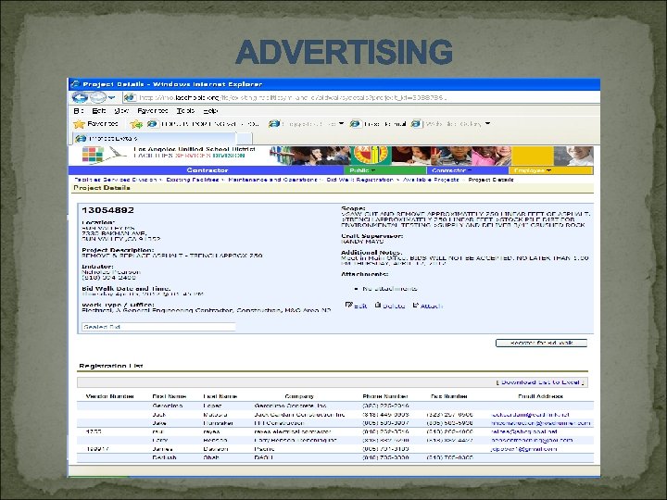Click the Add to Favorites bar icon

pyautogui.click(x=137, y=123)
